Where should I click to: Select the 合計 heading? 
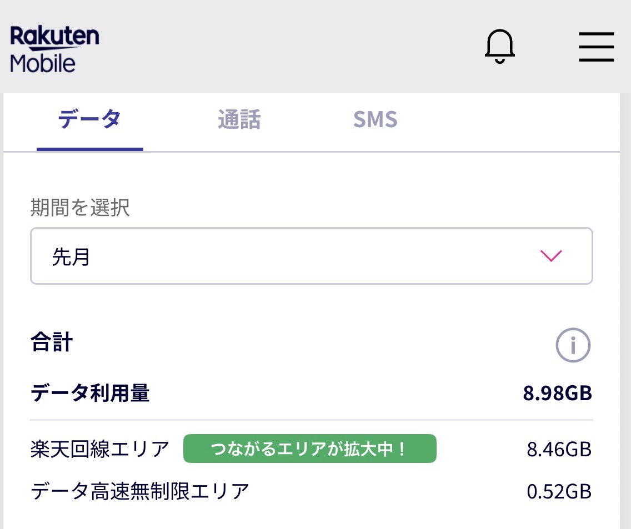pyautogui.click(x=51, y=343)
